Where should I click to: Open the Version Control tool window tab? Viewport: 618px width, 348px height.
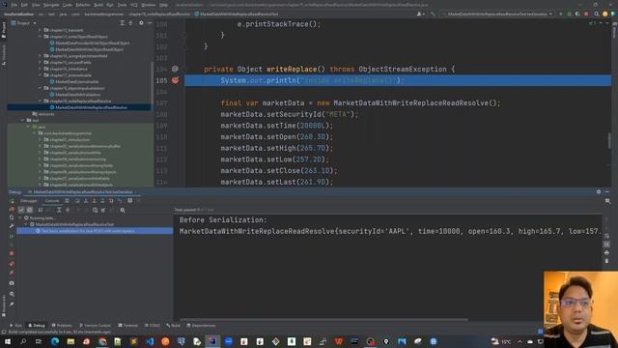(x=95, y=326)
